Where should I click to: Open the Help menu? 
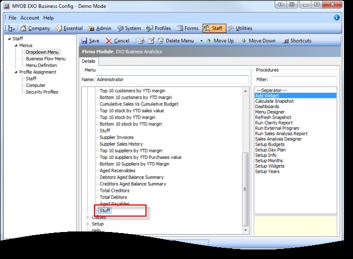pos(48,18)
